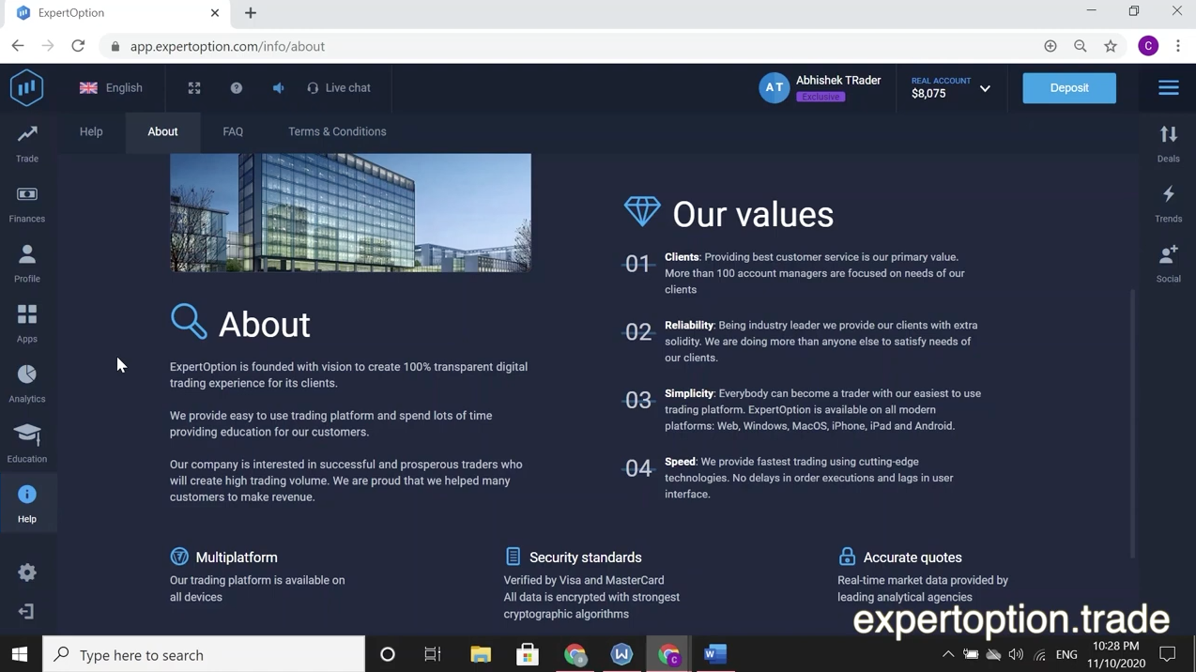Open Word from the taskbar
The width and height of the screenshot is (1196, 672).
click(x=715, y=654)
